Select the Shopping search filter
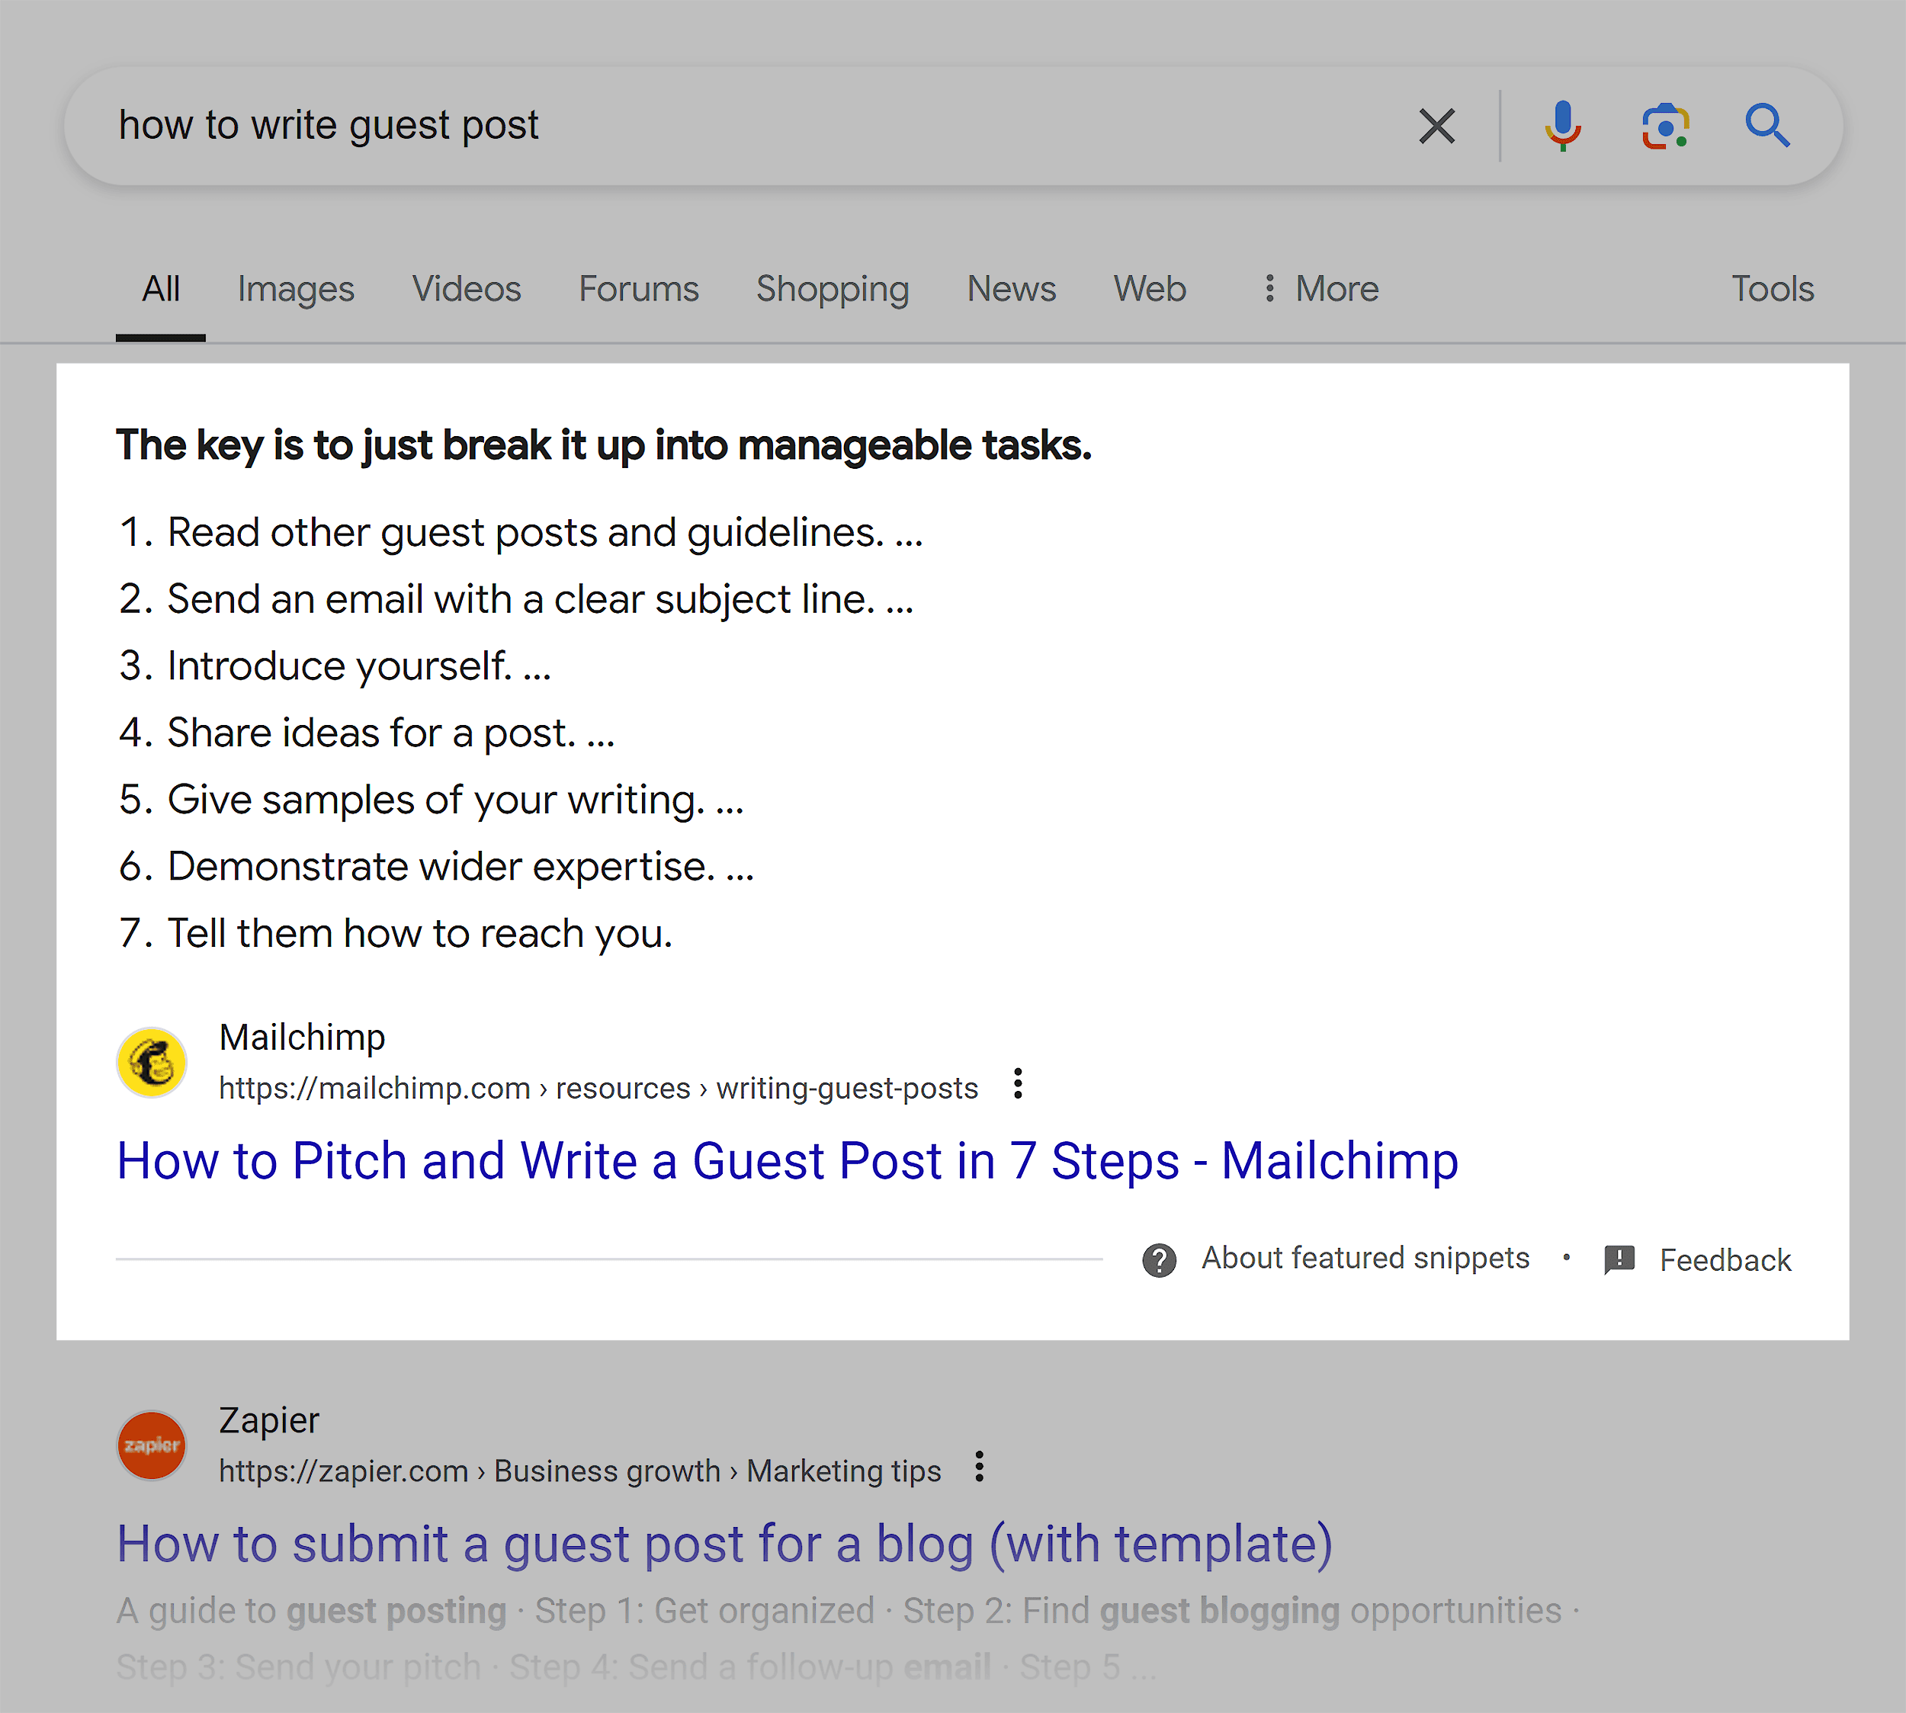 coord(832,289)
